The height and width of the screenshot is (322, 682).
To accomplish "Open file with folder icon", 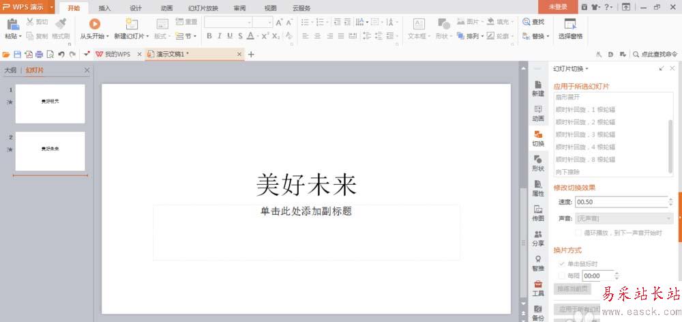I will 6,55.
